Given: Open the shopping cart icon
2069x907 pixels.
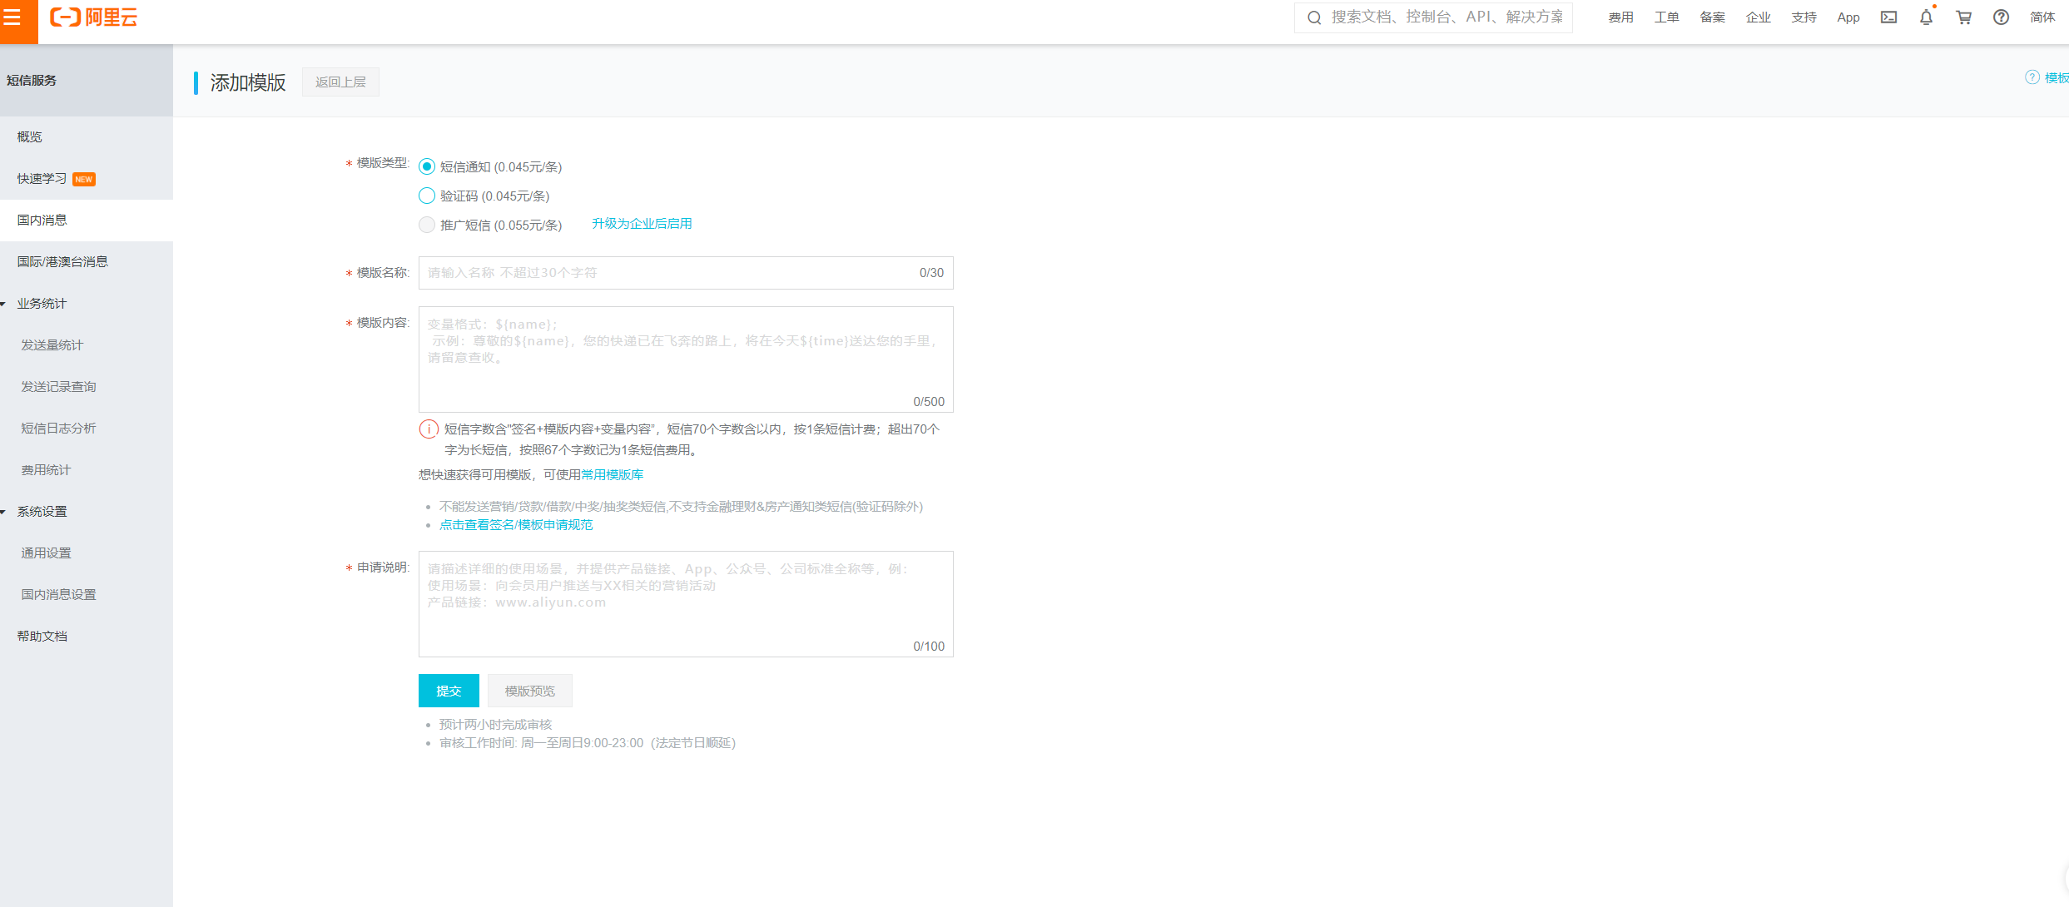Looking at the screenshot, I should point(1963,17).
